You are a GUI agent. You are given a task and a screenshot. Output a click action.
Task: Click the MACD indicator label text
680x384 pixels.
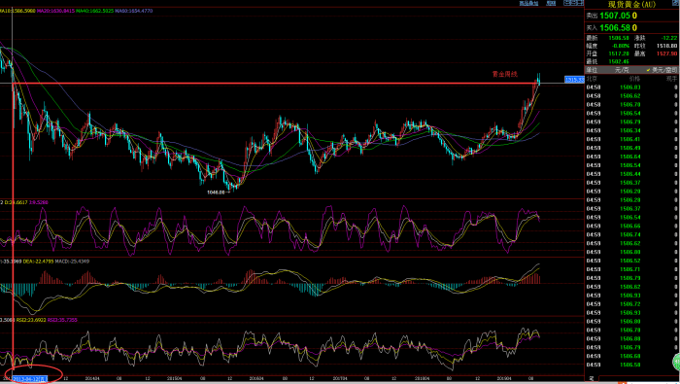[72, 262]
